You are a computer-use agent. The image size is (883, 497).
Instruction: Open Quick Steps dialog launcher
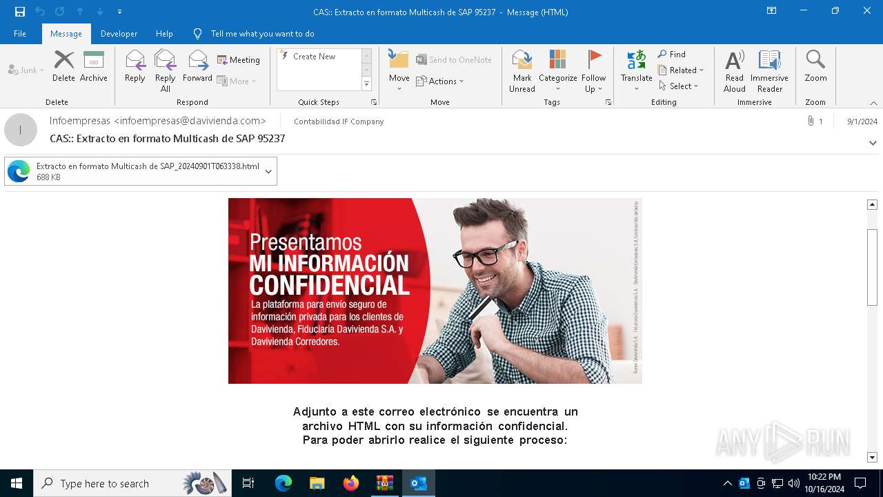click(374, 102)
